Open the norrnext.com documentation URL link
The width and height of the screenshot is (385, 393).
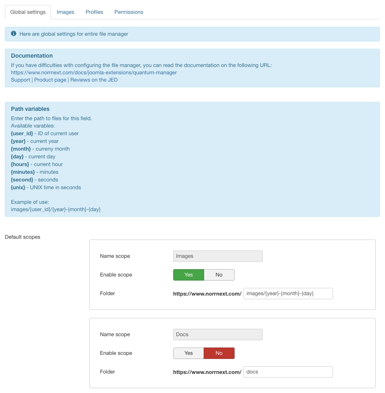point(94,73)
